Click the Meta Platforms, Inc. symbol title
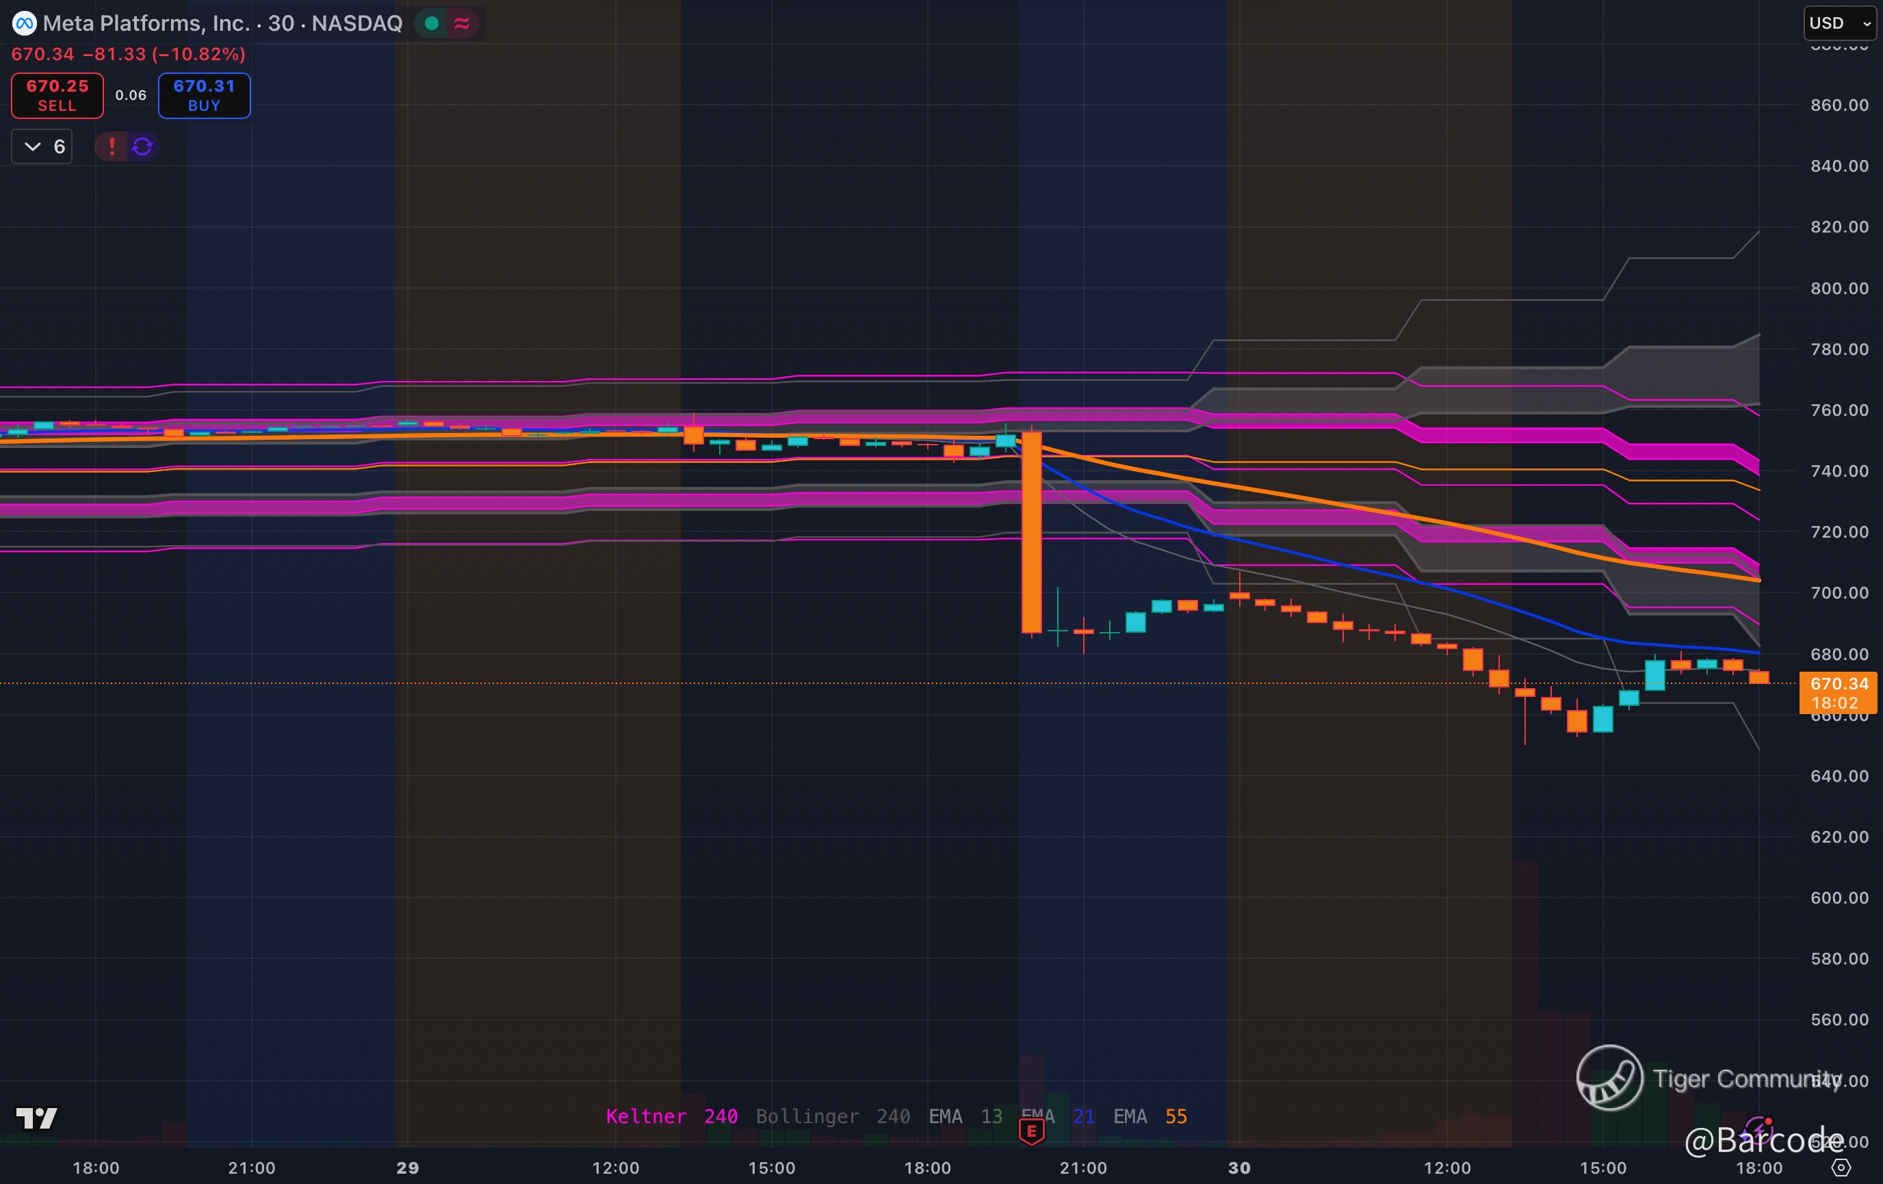The height and width of the screenshot is (1184, 1883). (146, 23)
